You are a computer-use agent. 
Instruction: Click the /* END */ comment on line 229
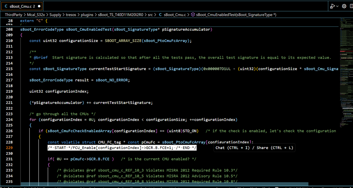click(186, 148)
